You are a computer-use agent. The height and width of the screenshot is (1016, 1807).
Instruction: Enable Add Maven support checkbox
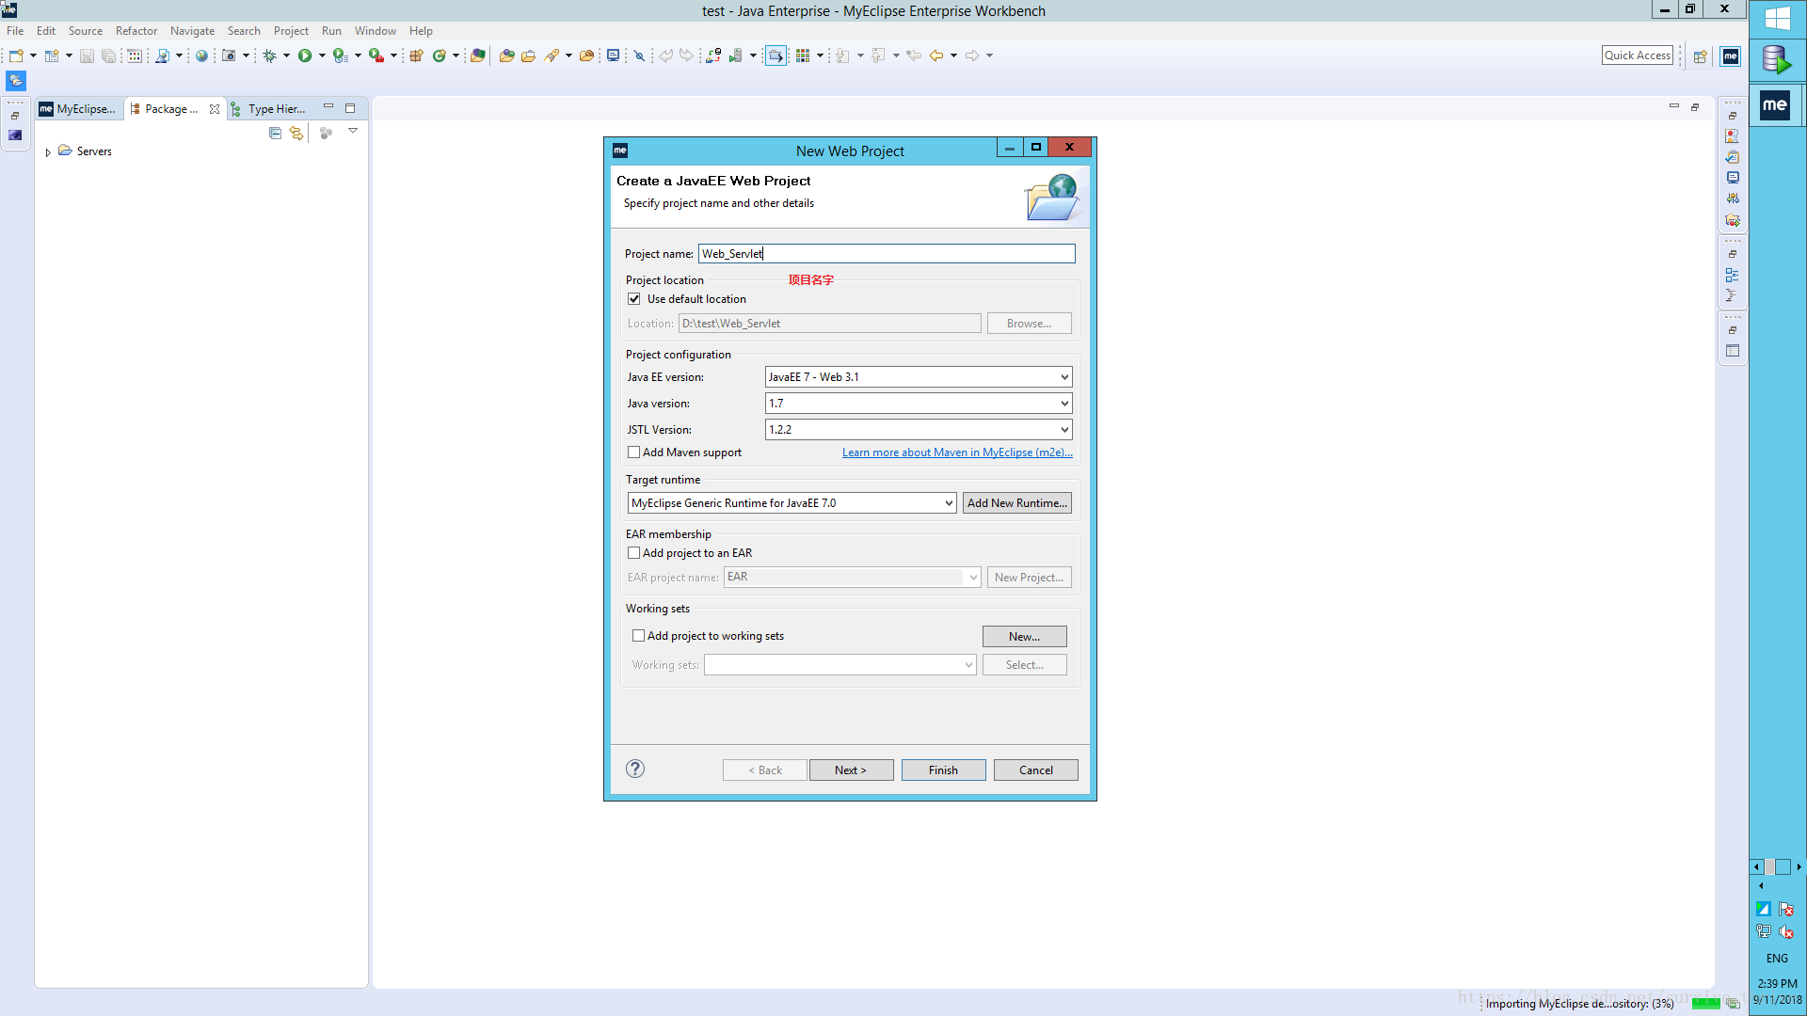coord(634,452)
